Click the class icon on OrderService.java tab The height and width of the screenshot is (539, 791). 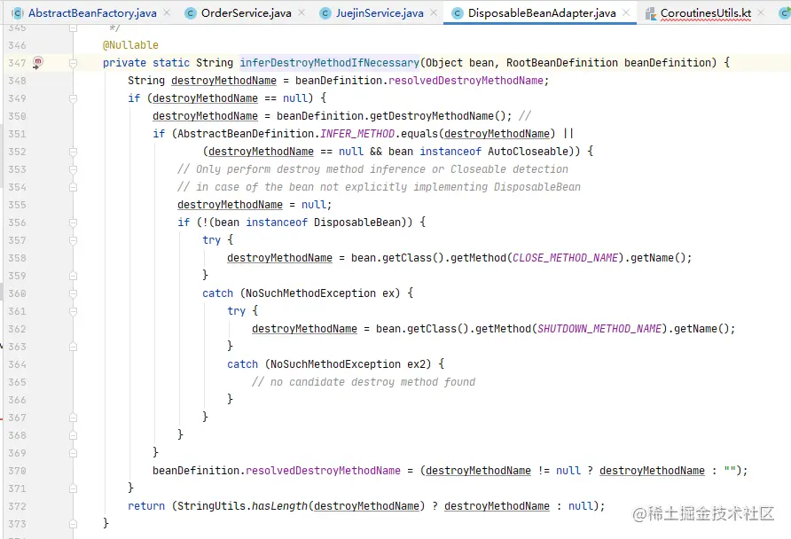[190, 13]
